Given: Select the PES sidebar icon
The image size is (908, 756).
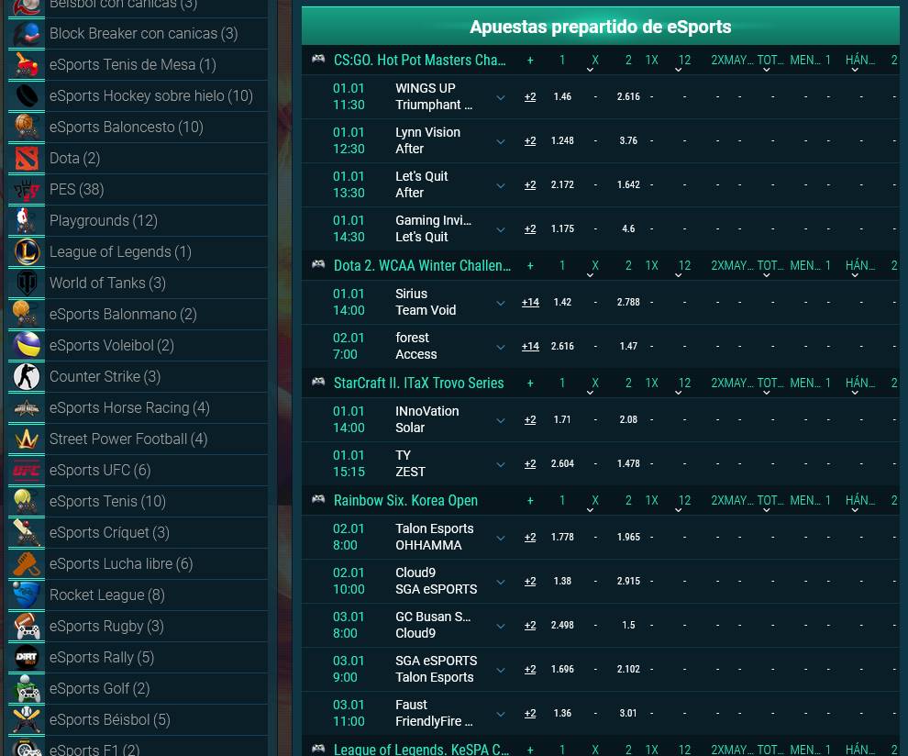Looking at the screenshot, I should (x=27, y=189).
